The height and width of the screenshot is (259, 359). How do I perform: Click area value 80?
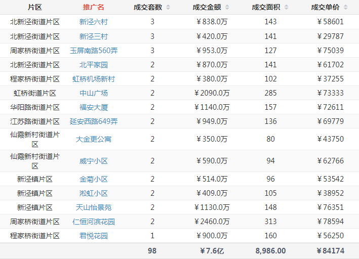pyautogui.click(x=270, y=139)
